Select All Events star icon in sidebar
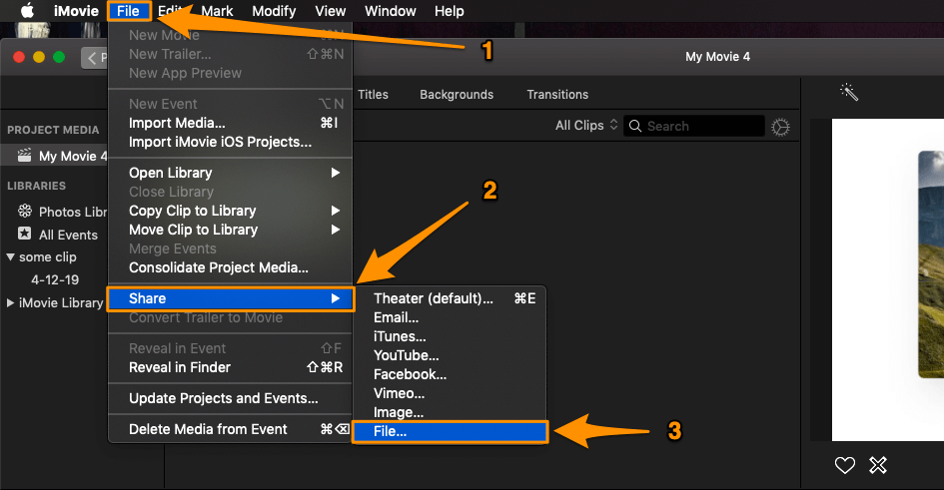This screenshot has width=944, height=490. 25,235
